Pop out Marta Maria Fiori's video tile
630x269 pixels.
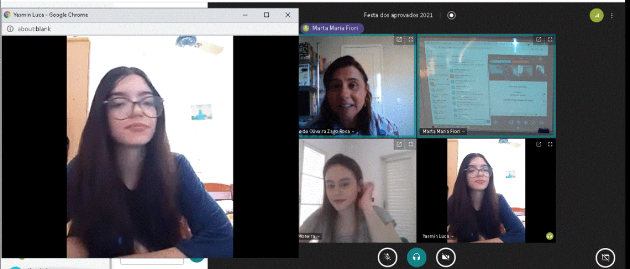click(539, 39)
